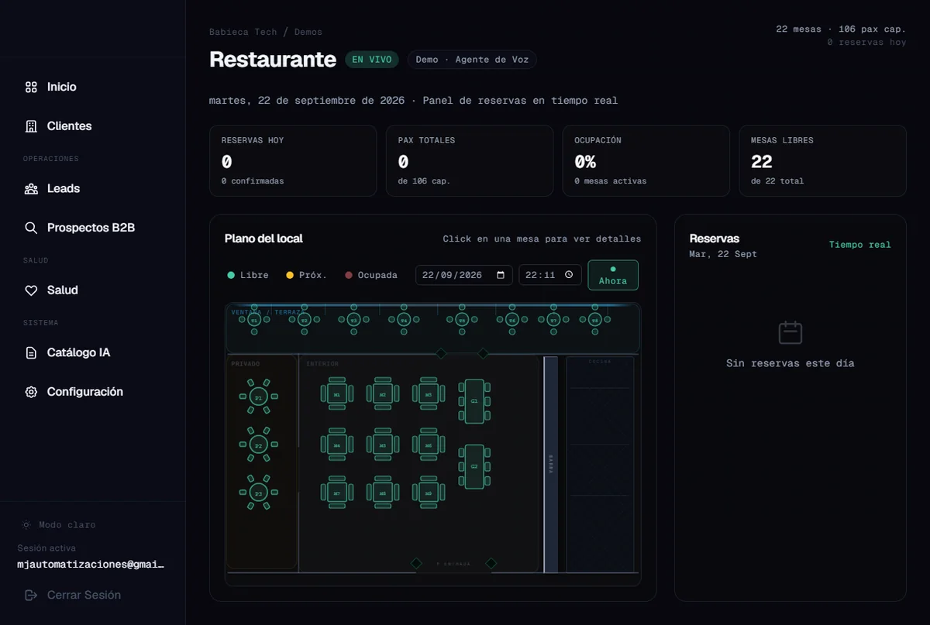Click the yellow Próx. legend dot

pos(290,275)
